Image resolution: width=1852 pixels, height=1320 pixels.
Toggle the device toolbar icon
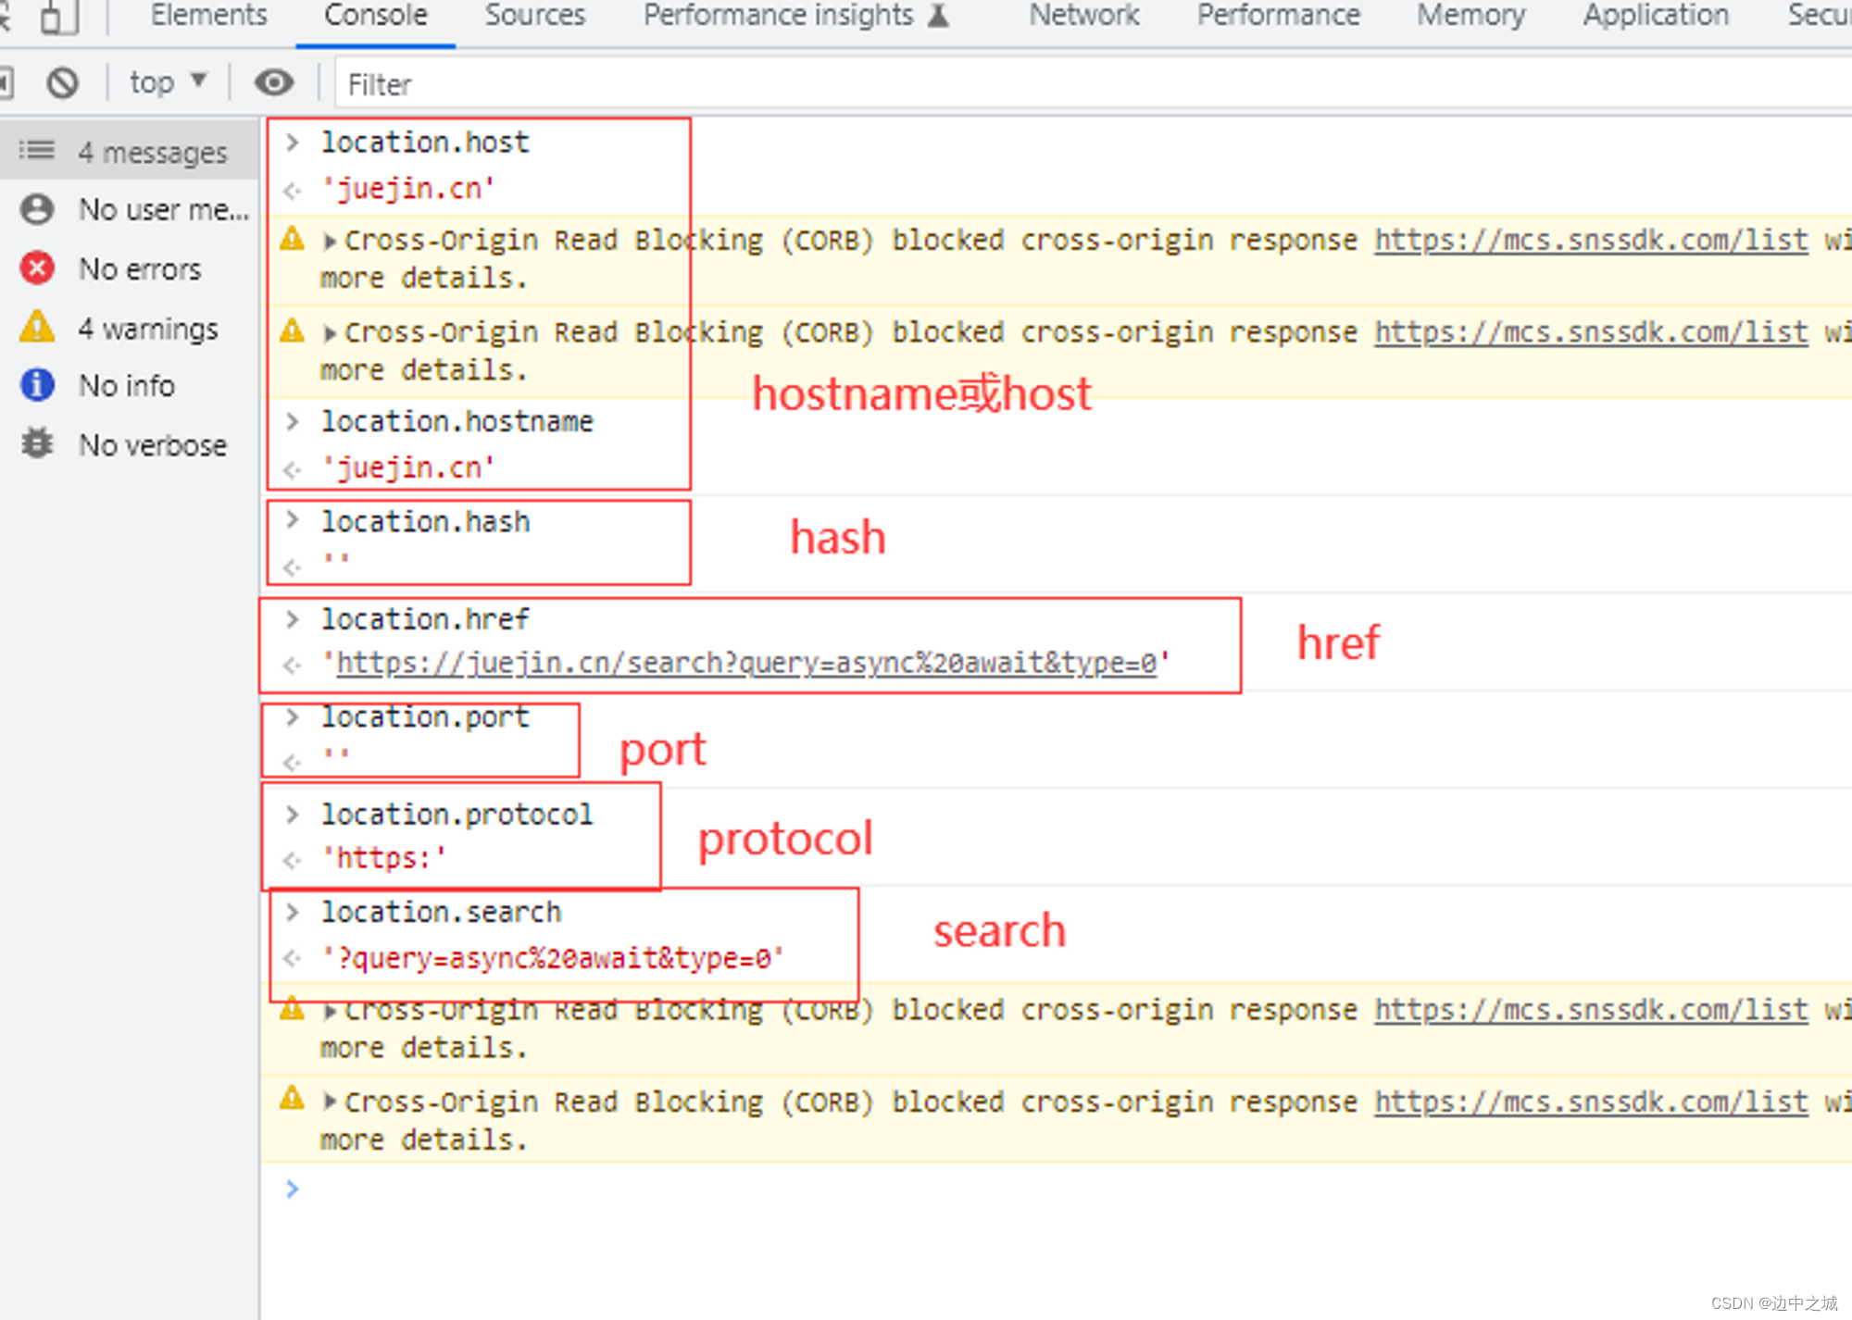coord(58,17)
